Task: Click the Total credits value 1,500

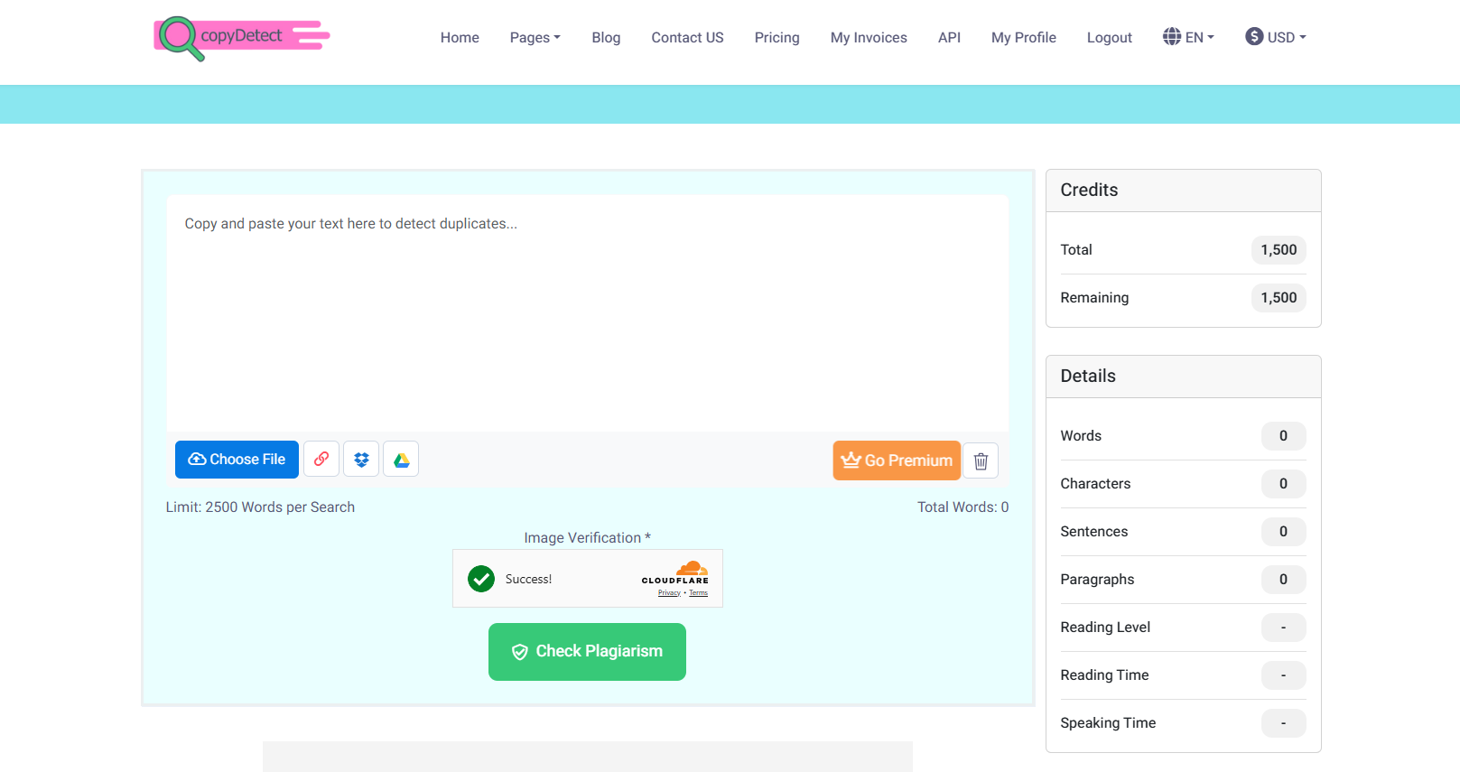Action: [x=1279, y=250]
